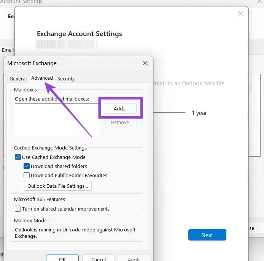264x261 pixels.
Task: Uncheck Download shared folders
Action: (x=26, y=166)
